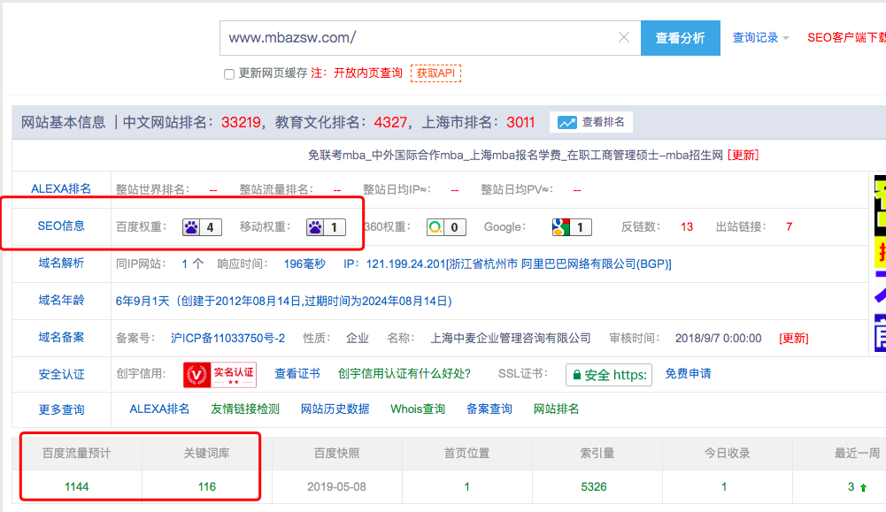Open the 备案查询 link

pos(489,409)
